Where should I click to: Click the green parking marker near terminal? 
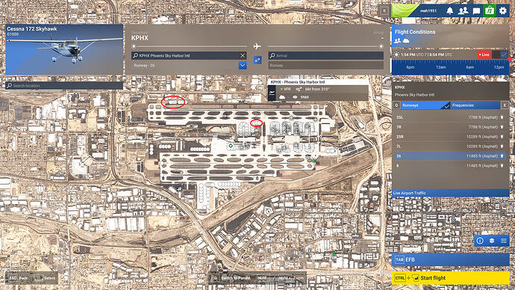click(x=231, y=145)
